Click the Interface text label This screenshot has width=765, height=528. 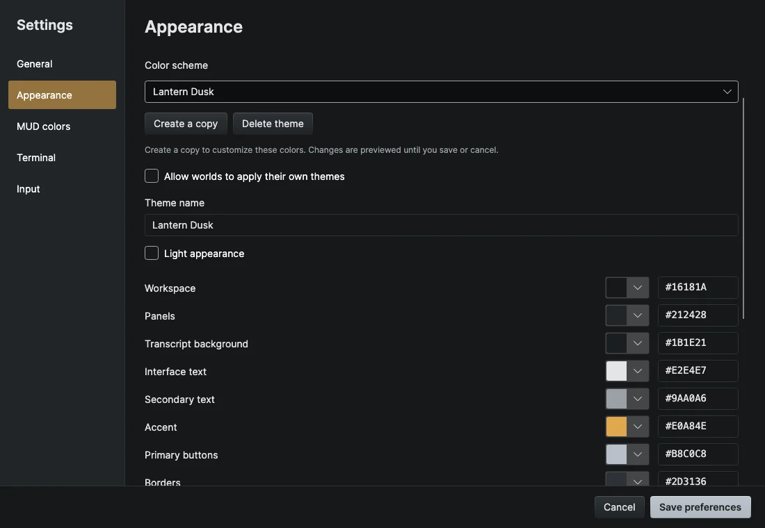coord(175,372)
